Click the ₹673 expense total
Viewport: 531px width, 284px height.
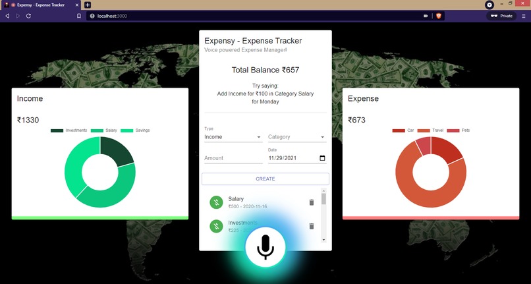click(x=356, y=120)
